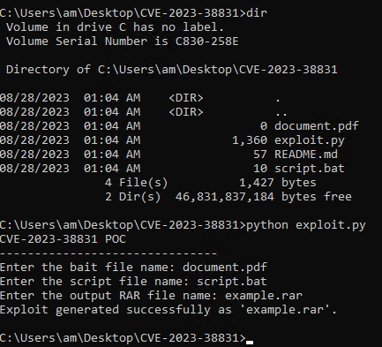Screen dimensions: 382x347
Task: Click the bait file name prompt value document.pdf
Action: (x=225, y=268)
